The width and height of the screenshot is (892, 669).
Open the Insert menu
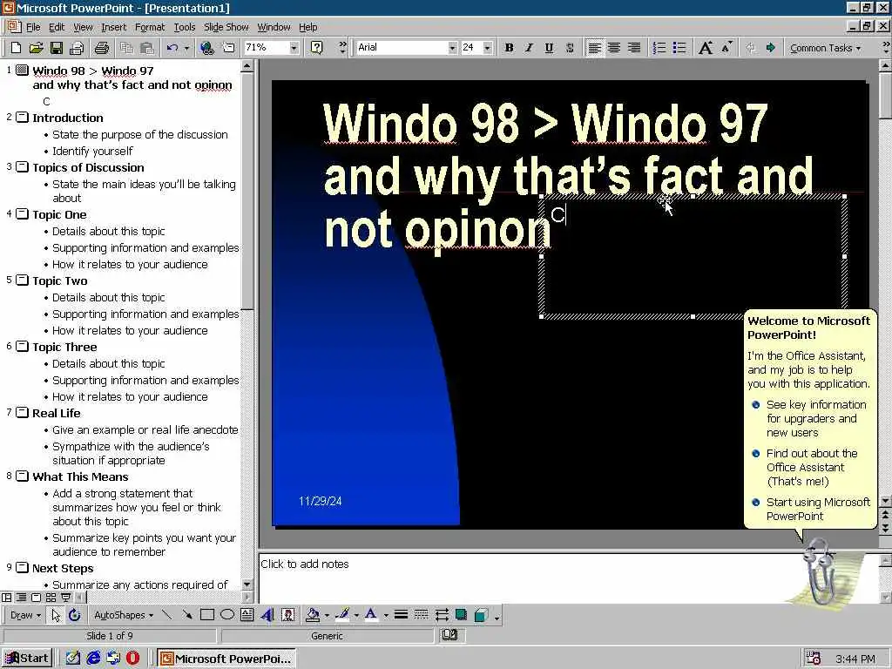114,27
